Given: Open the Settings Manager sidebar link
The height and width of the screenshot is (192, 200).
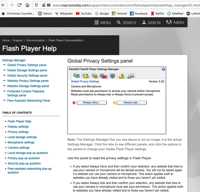Looking at the screenshot, I should pyautogui.click(x=14, y=60).
